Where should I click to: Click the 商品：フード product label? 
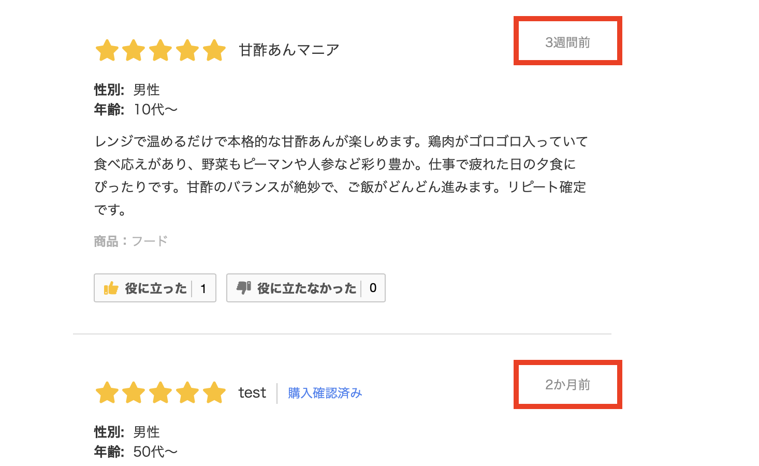[130, 241]
